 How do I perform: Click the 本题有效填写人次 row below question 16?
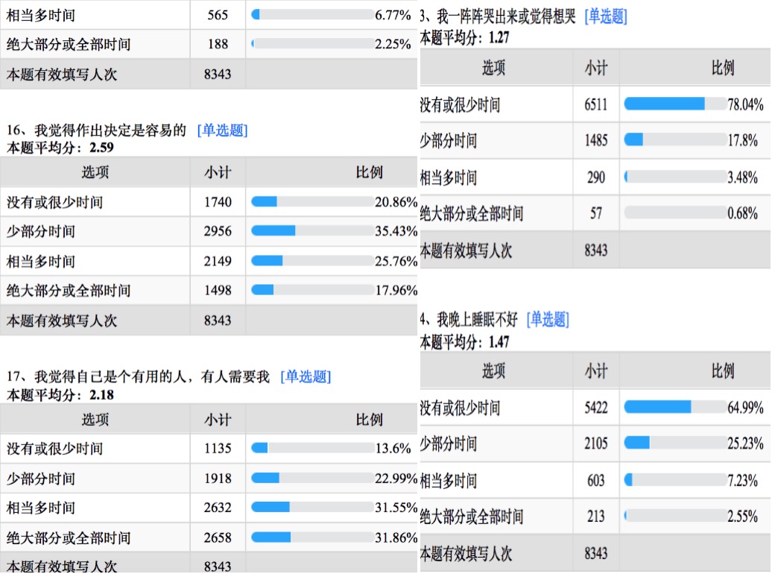[209, 321]
